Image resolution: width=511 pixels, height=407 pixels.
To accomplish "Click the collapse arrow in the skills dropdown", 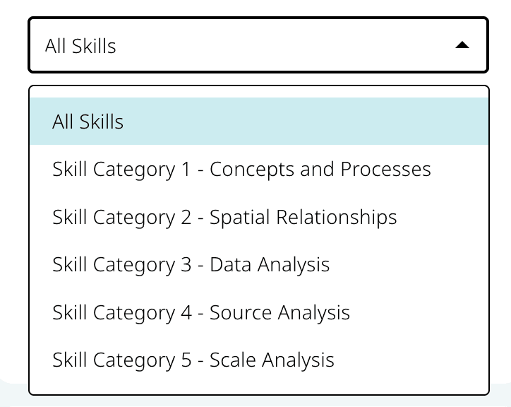I will pyautogui.click(x=462, y=45).
